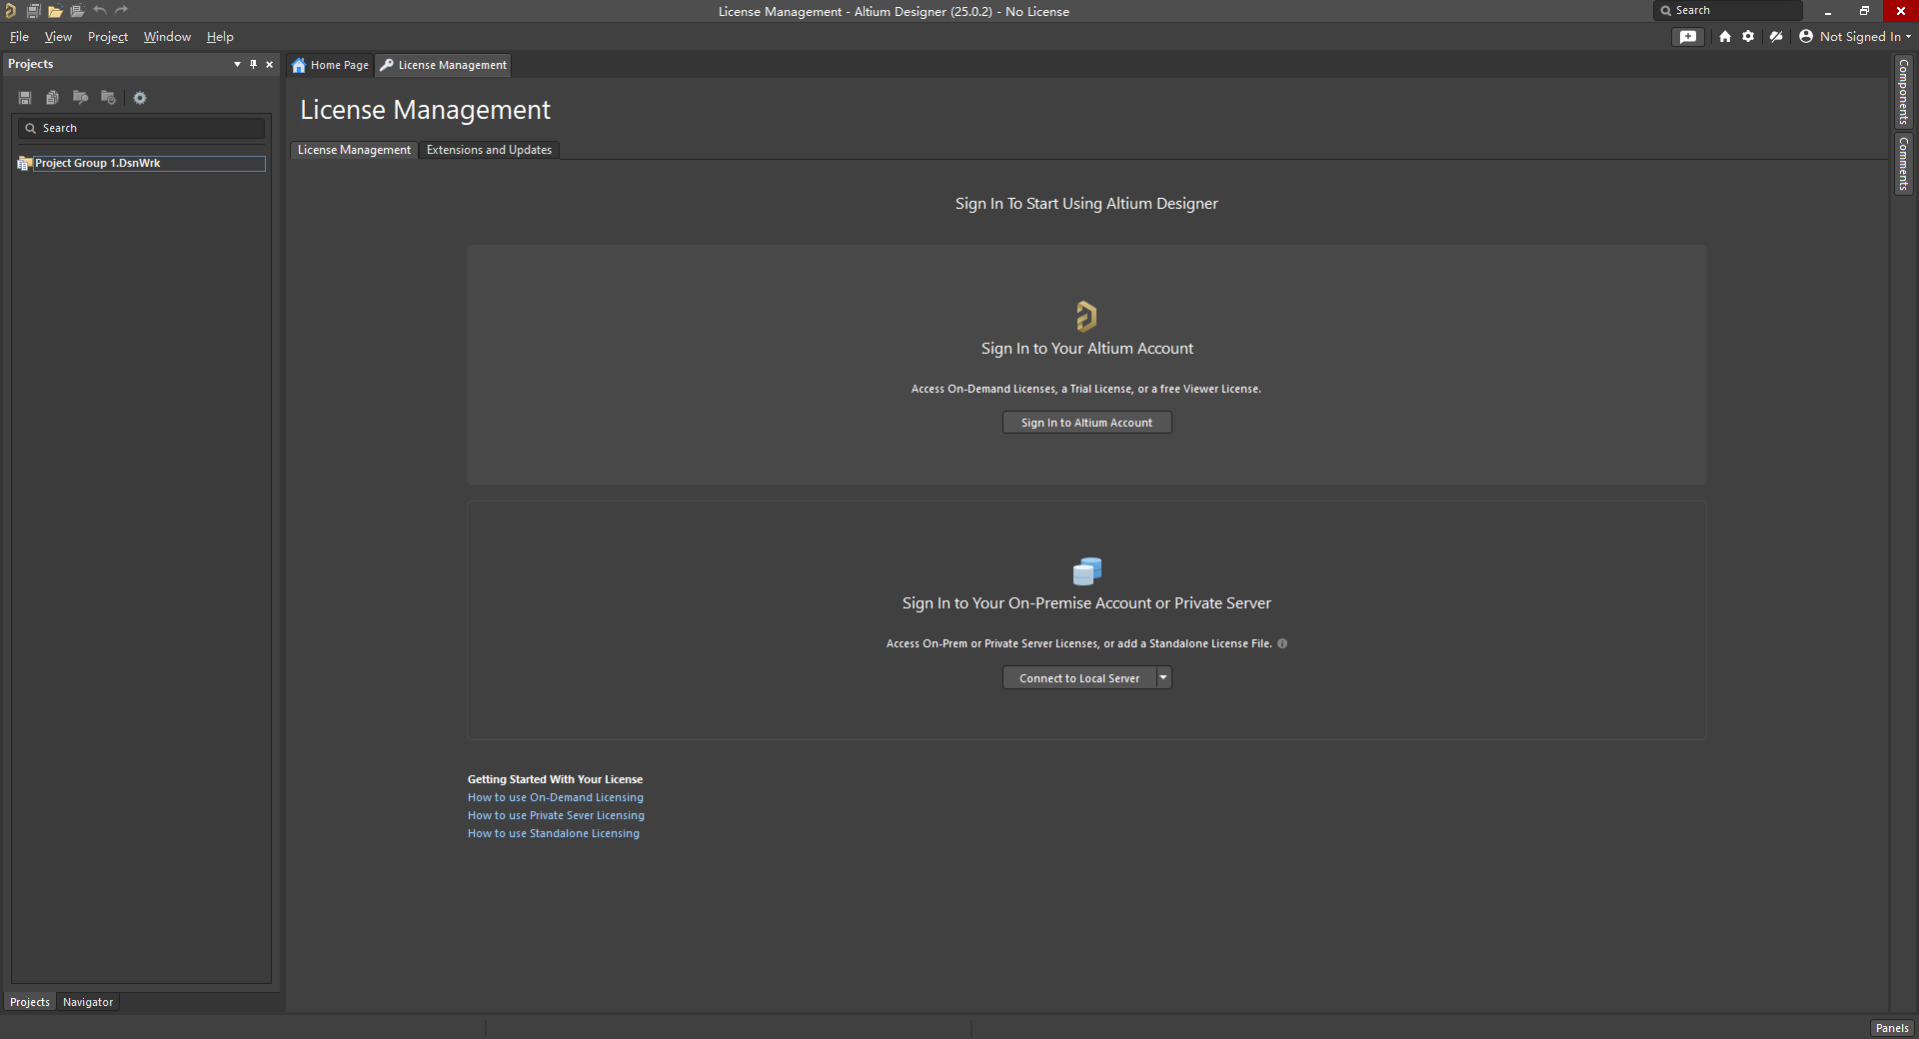Pin the Projects panel
1919x1039 pixels.
point(253,64)
